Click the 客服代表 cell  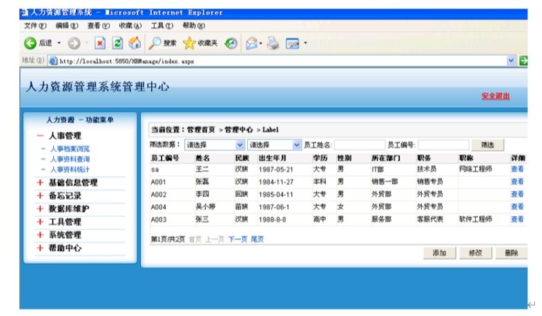(430, 219)
